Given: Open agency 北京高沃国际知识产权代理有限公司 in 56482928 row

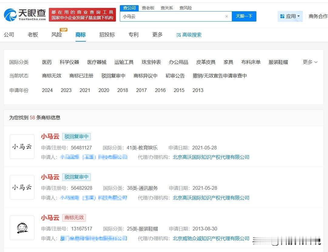Looking at the screenshot, I should tap(211, 198).
